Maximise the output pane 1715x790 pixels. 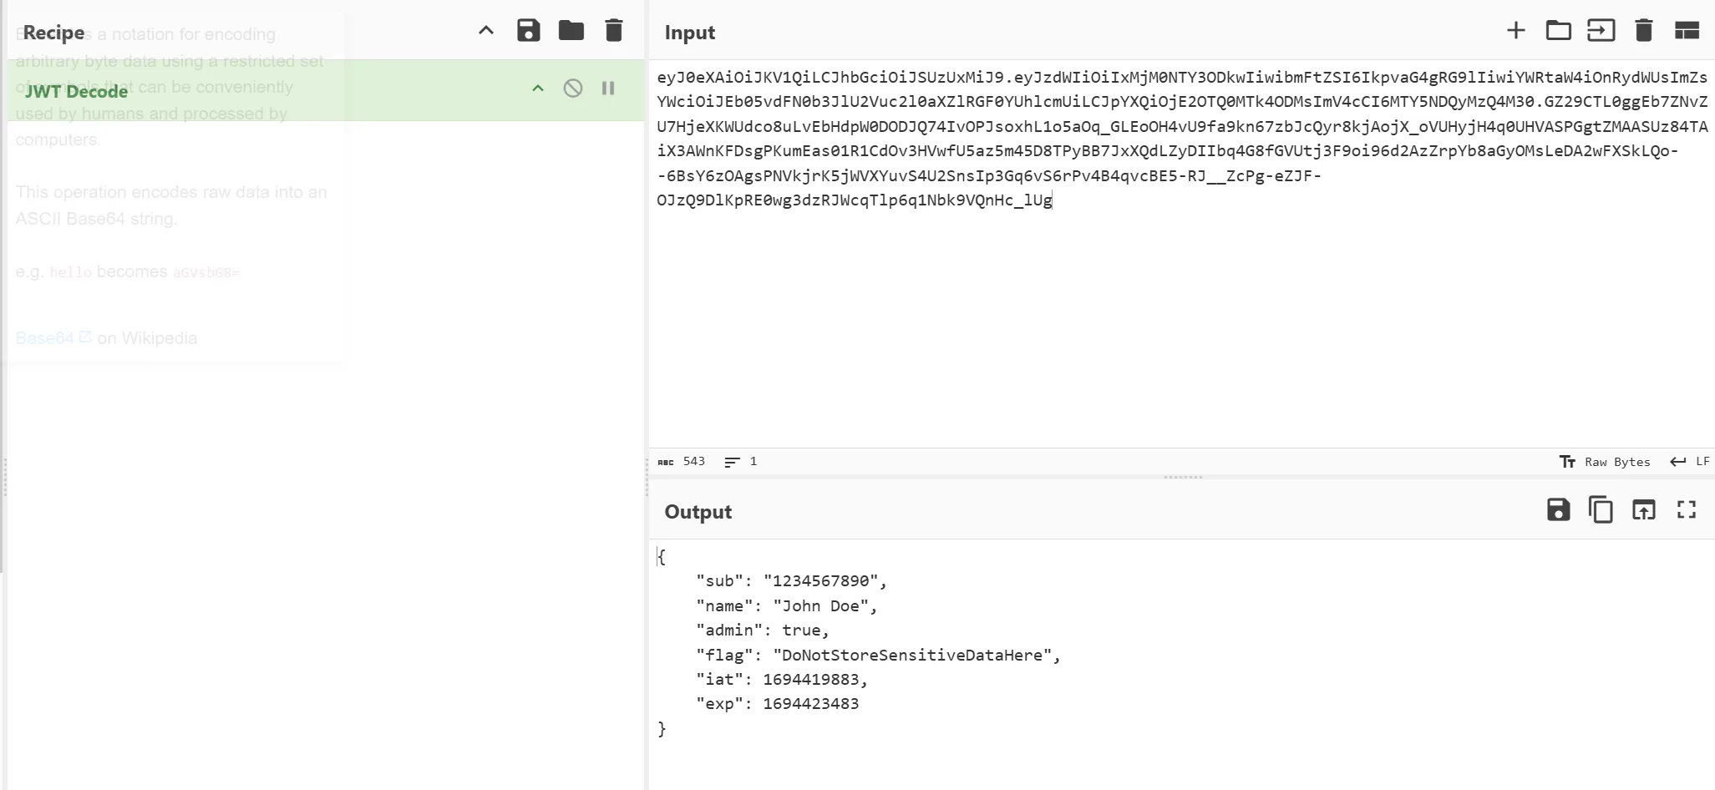click(x=1687, y=510)
